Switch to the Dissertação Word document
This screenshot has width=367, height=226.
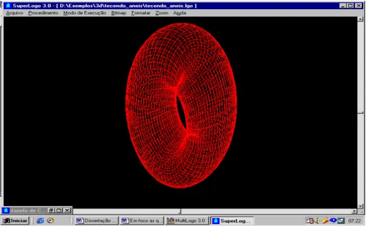pos(97,220)
